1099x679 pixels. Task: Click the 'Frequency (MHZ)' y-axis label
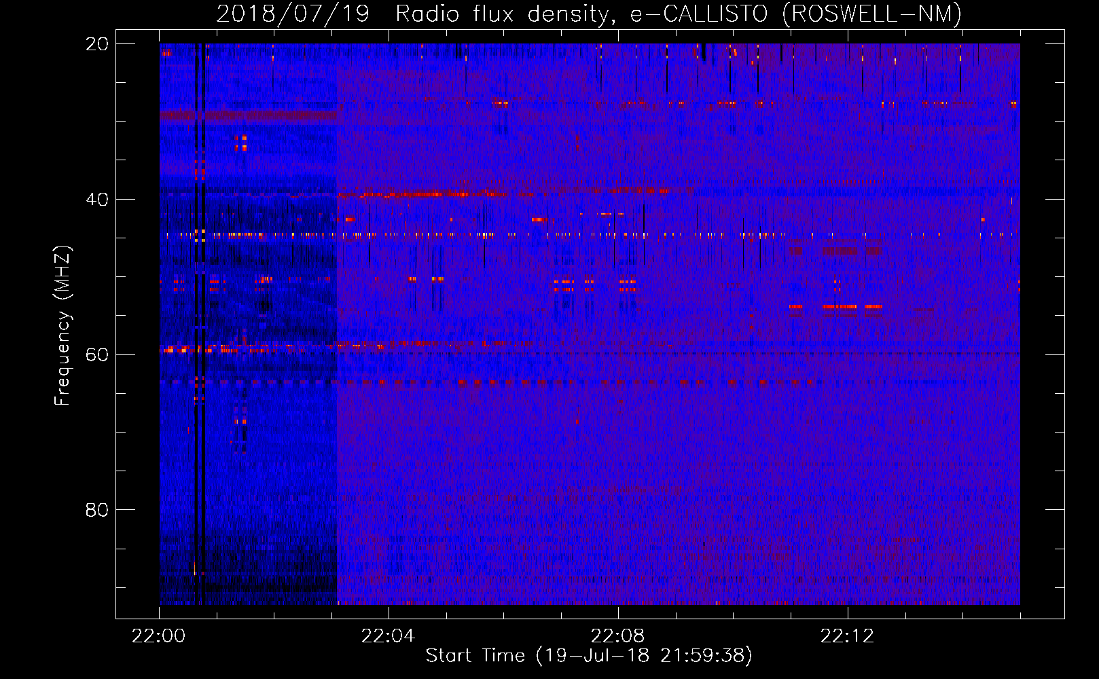click(62, 326)
